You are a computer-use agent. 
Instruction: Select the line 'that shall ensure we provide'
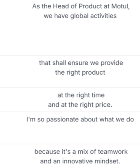[x=81, y=63]
